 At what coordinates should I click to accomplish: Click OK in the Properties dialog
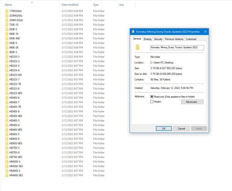[x=164, y=129]
